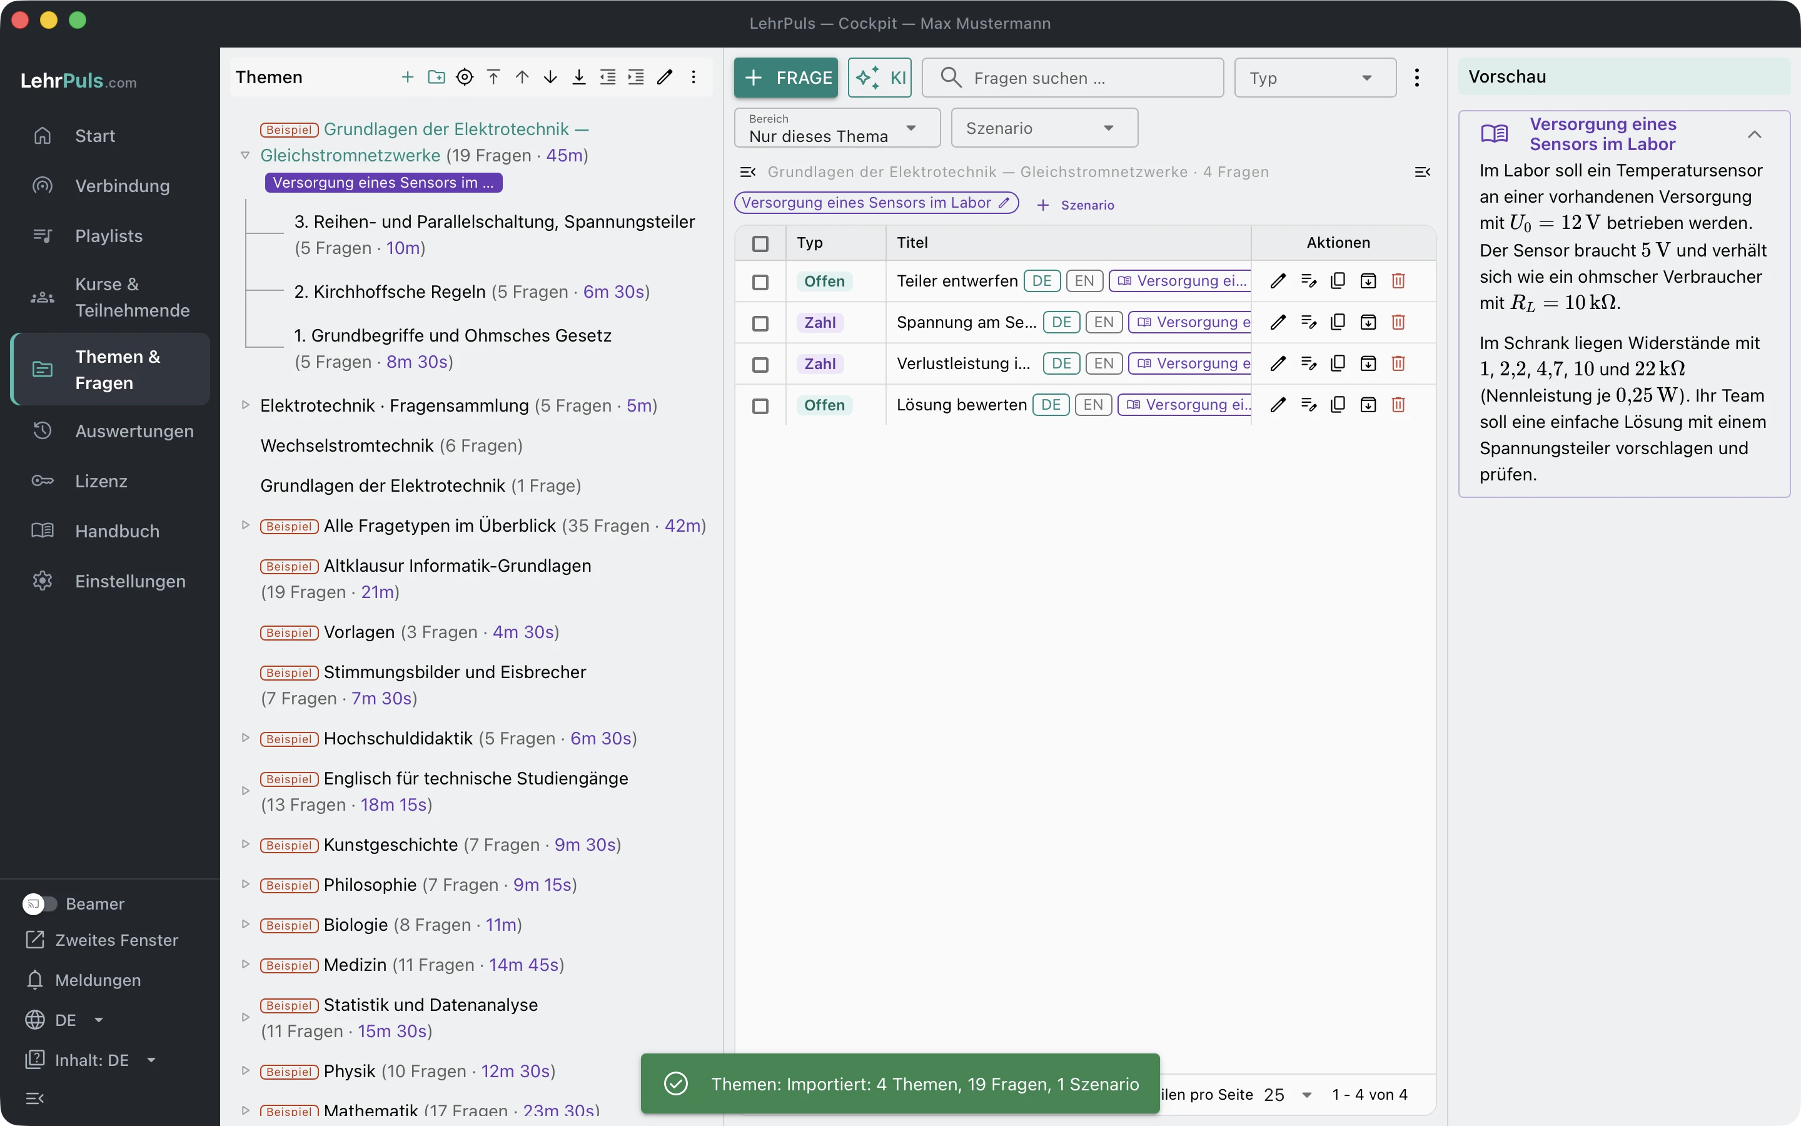This screenshot has height=1126, width=1801.
Task: Collapse the question list panel icon at right
Action: pos(1422,172)
